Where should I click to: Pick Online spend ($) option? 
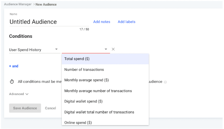tap(105, 122)
